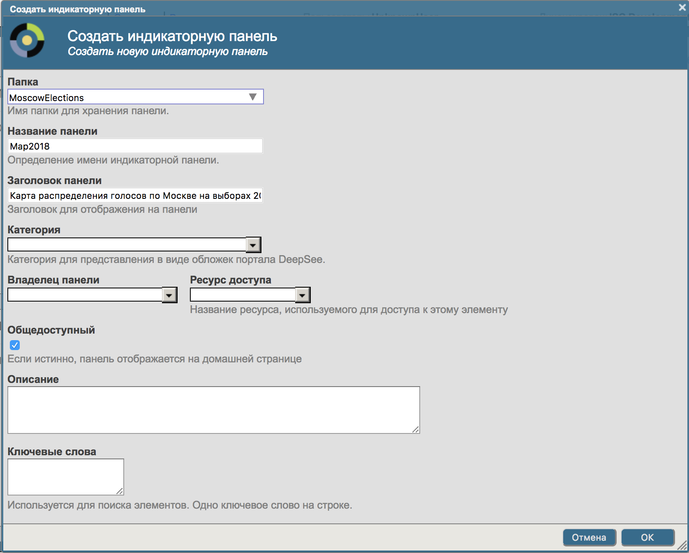Open the Папка folder dropdown arrow
This screenshot has width=689, height=553.
click(x=252, y=97)
